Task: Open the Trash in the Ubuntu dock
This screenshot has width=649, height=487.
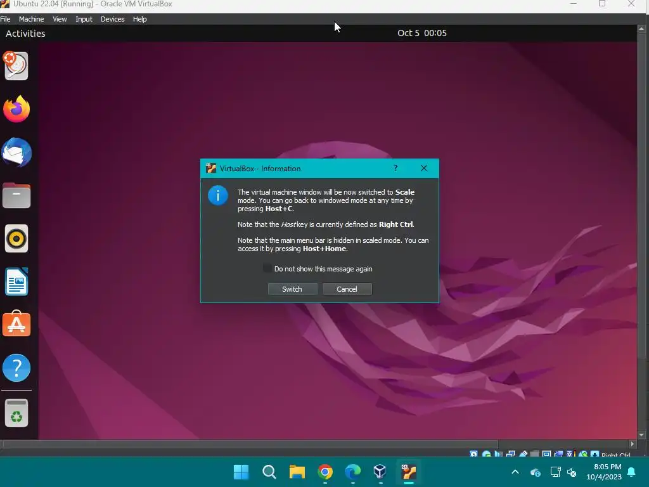Action: (16, 412)
